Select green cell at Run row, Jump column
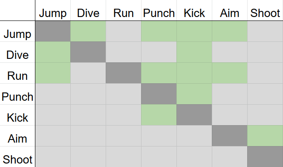Viewport: 283px width, 167px height. (53, 73)
